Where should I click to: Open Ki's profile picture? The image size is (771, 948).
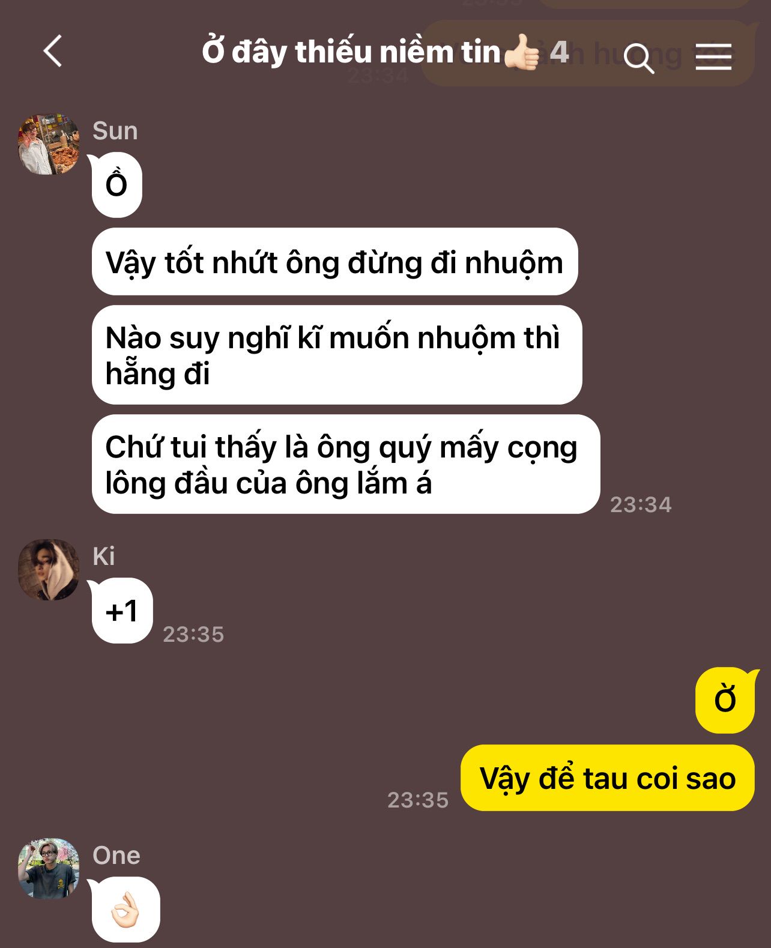(49, 569)
